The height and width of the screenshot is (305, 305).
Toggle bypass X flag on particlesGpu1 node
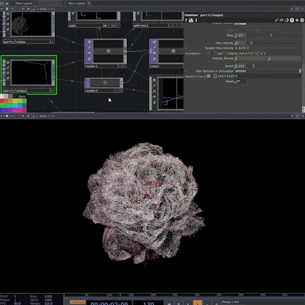8,73
